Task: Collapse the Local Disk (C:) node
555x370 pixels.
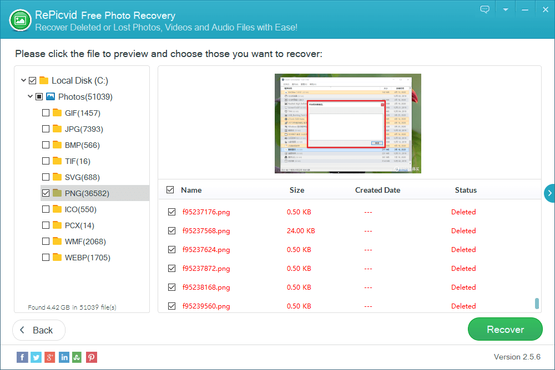Action: 23,80
